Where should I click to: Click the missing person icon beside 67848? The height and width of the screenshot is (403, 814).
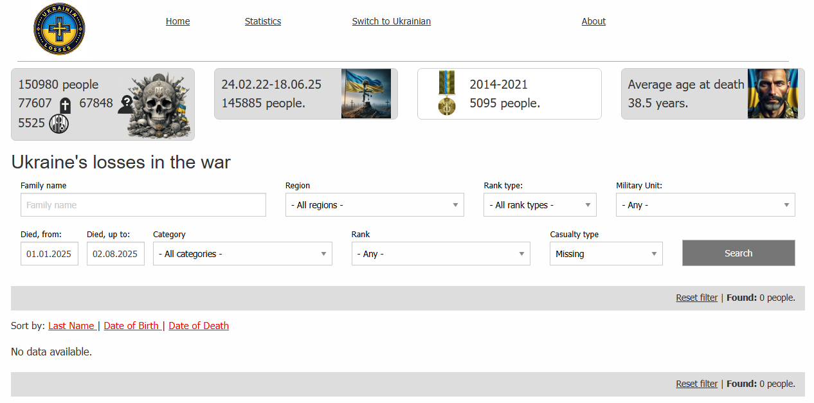click(x=126, y=105)
